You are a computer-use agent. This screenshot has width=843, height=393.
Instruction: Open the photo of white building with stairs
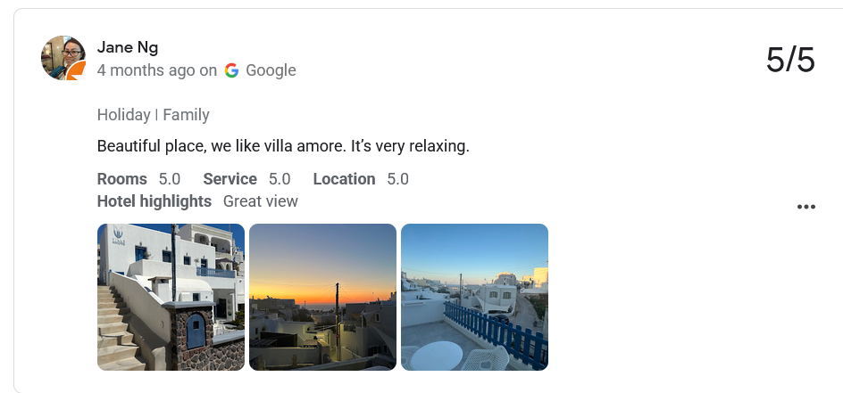171,297
